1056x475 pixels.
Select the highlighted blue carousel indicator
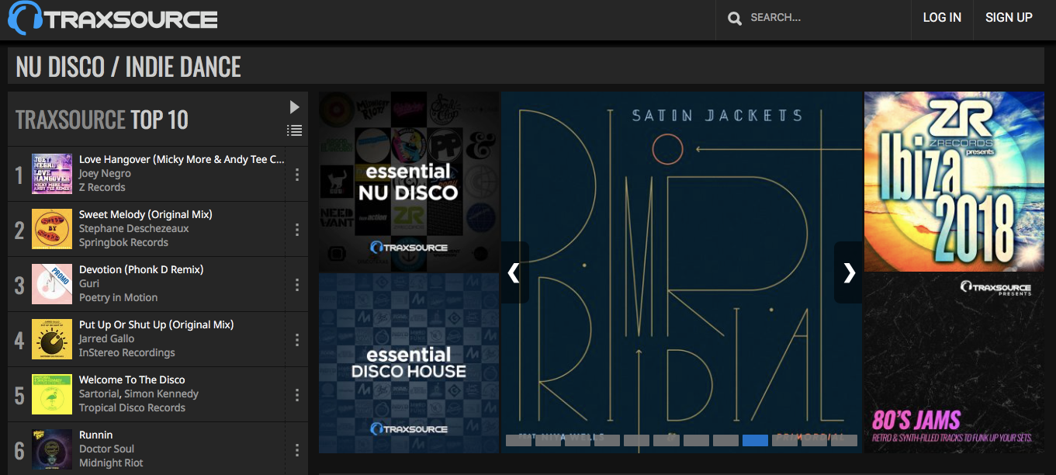click(x=755, y=440)
